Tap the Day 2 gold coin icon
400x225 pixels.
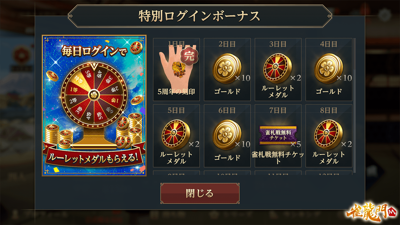[x=227, y=68]
